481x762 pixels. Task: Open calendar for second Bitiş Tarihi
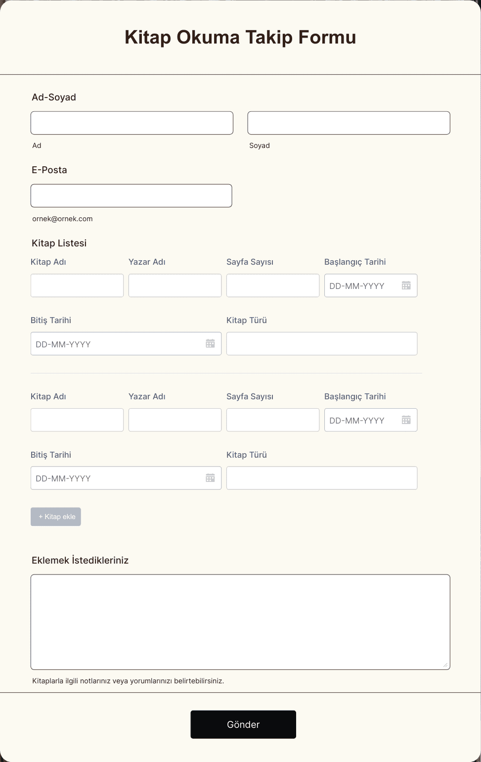(x=210, y=478)
